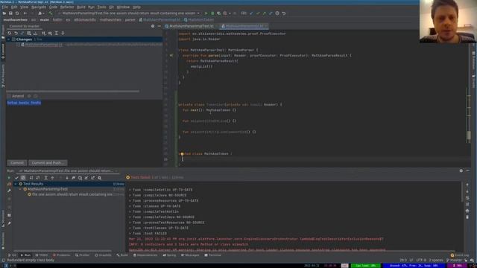Collapse the Changes tree node
Screen dimensions: 477x268
pos(9,39)
